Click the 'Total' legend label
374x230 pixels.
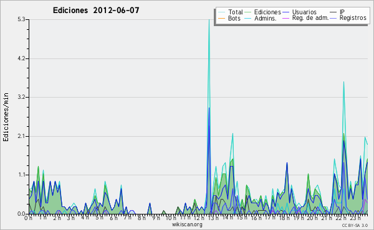click(236, 12)
